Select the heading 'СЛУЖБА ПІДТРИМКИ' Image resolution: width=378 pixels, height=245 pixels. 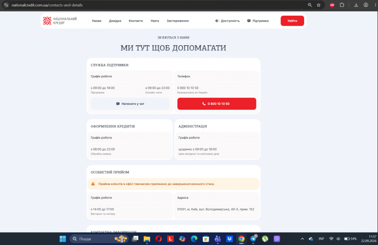pyautogui.click(x=109, y=65)
